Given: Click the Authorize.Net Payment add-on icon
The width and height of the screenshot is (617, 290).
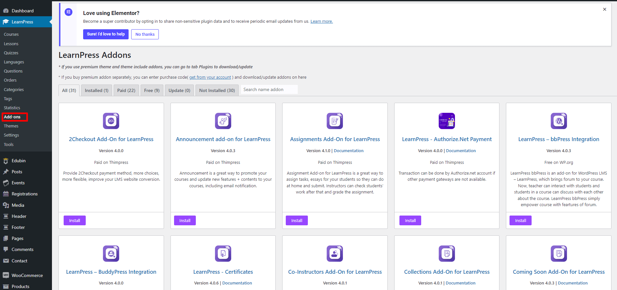Looking at the screenshot, I should (x=447, y=121).
